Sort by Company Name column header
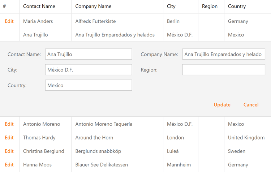 93,6
